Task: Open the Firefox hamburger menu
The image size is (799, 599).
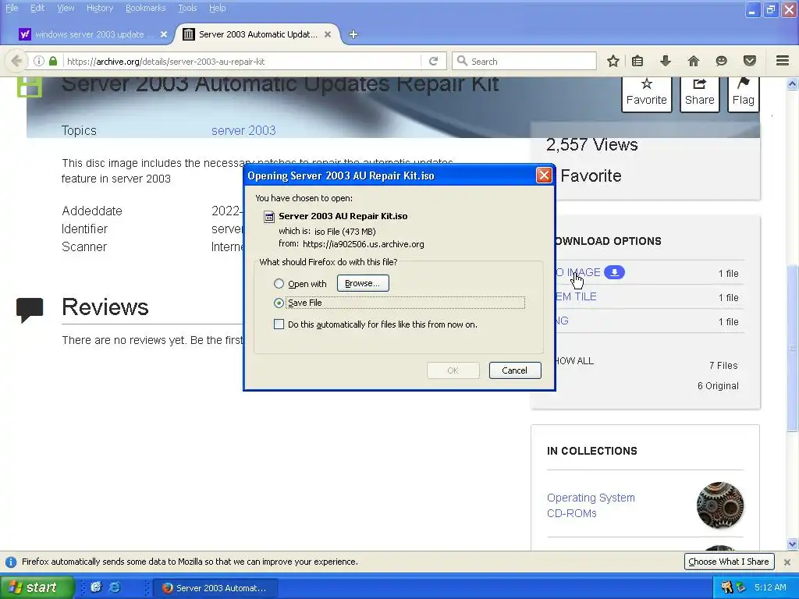Action: click(783, 61)
